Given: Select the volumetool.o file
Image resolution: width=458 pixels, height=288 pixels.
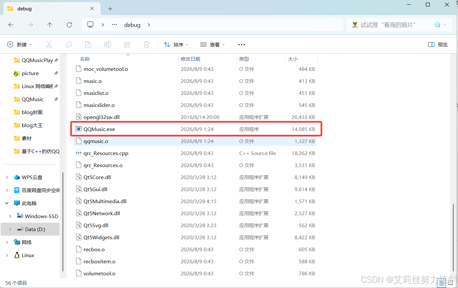Looking at the screenshot, I should pos(195,273).
